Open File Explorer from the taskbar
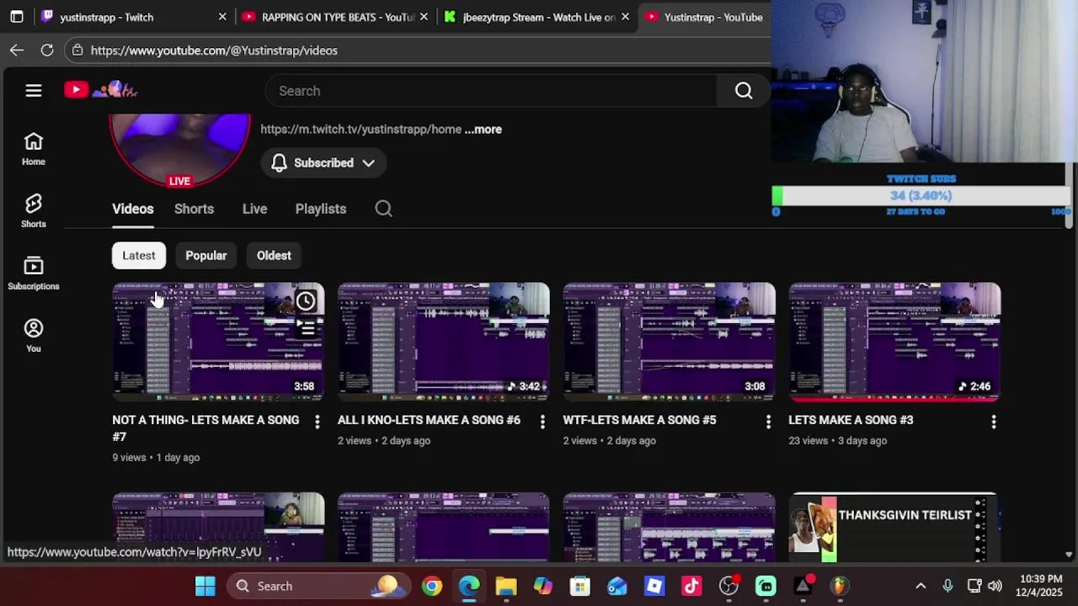This screenshot has width=1078, height=606. click(x=506, y=586)
